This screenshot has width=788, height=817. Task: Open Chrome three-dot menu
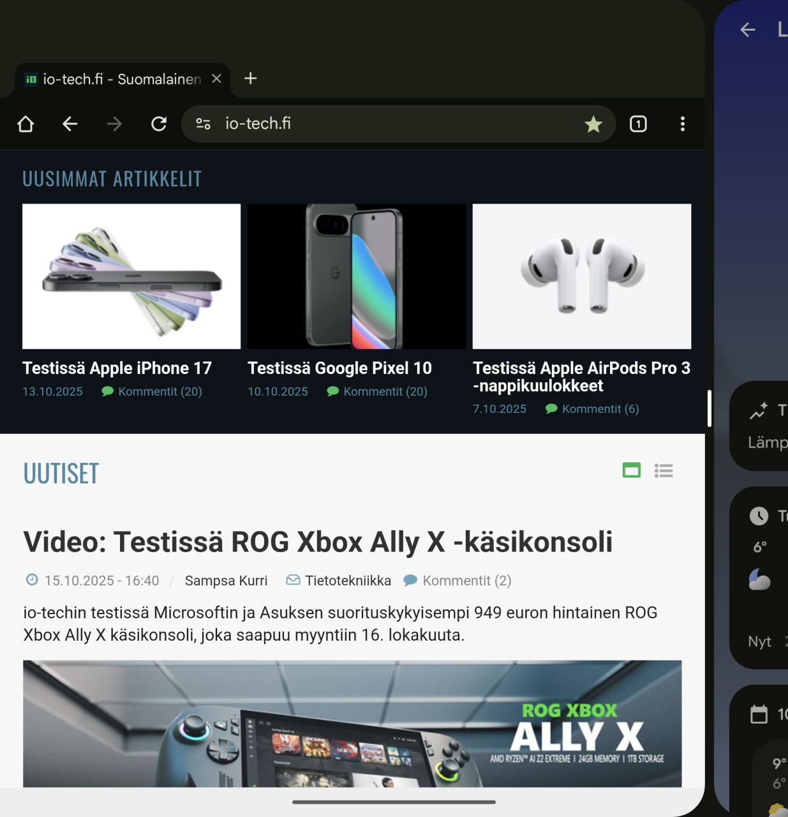pos(682,124)
